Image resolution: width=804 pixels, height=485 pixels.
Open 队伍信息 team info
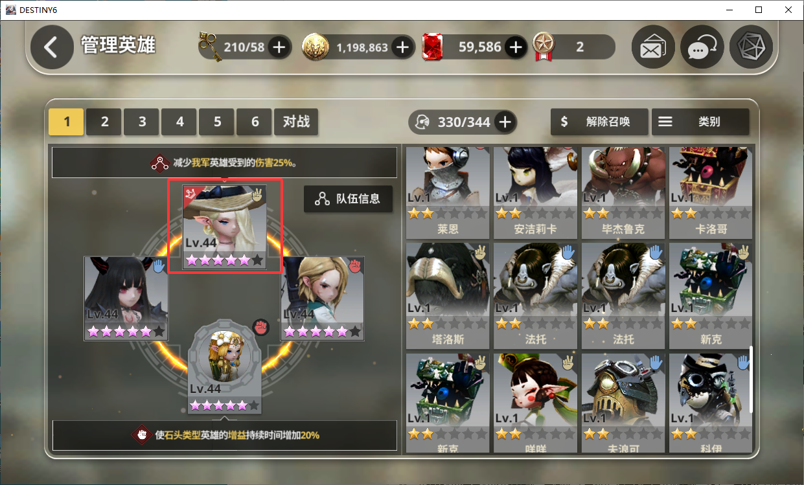(x=348, y=199)
